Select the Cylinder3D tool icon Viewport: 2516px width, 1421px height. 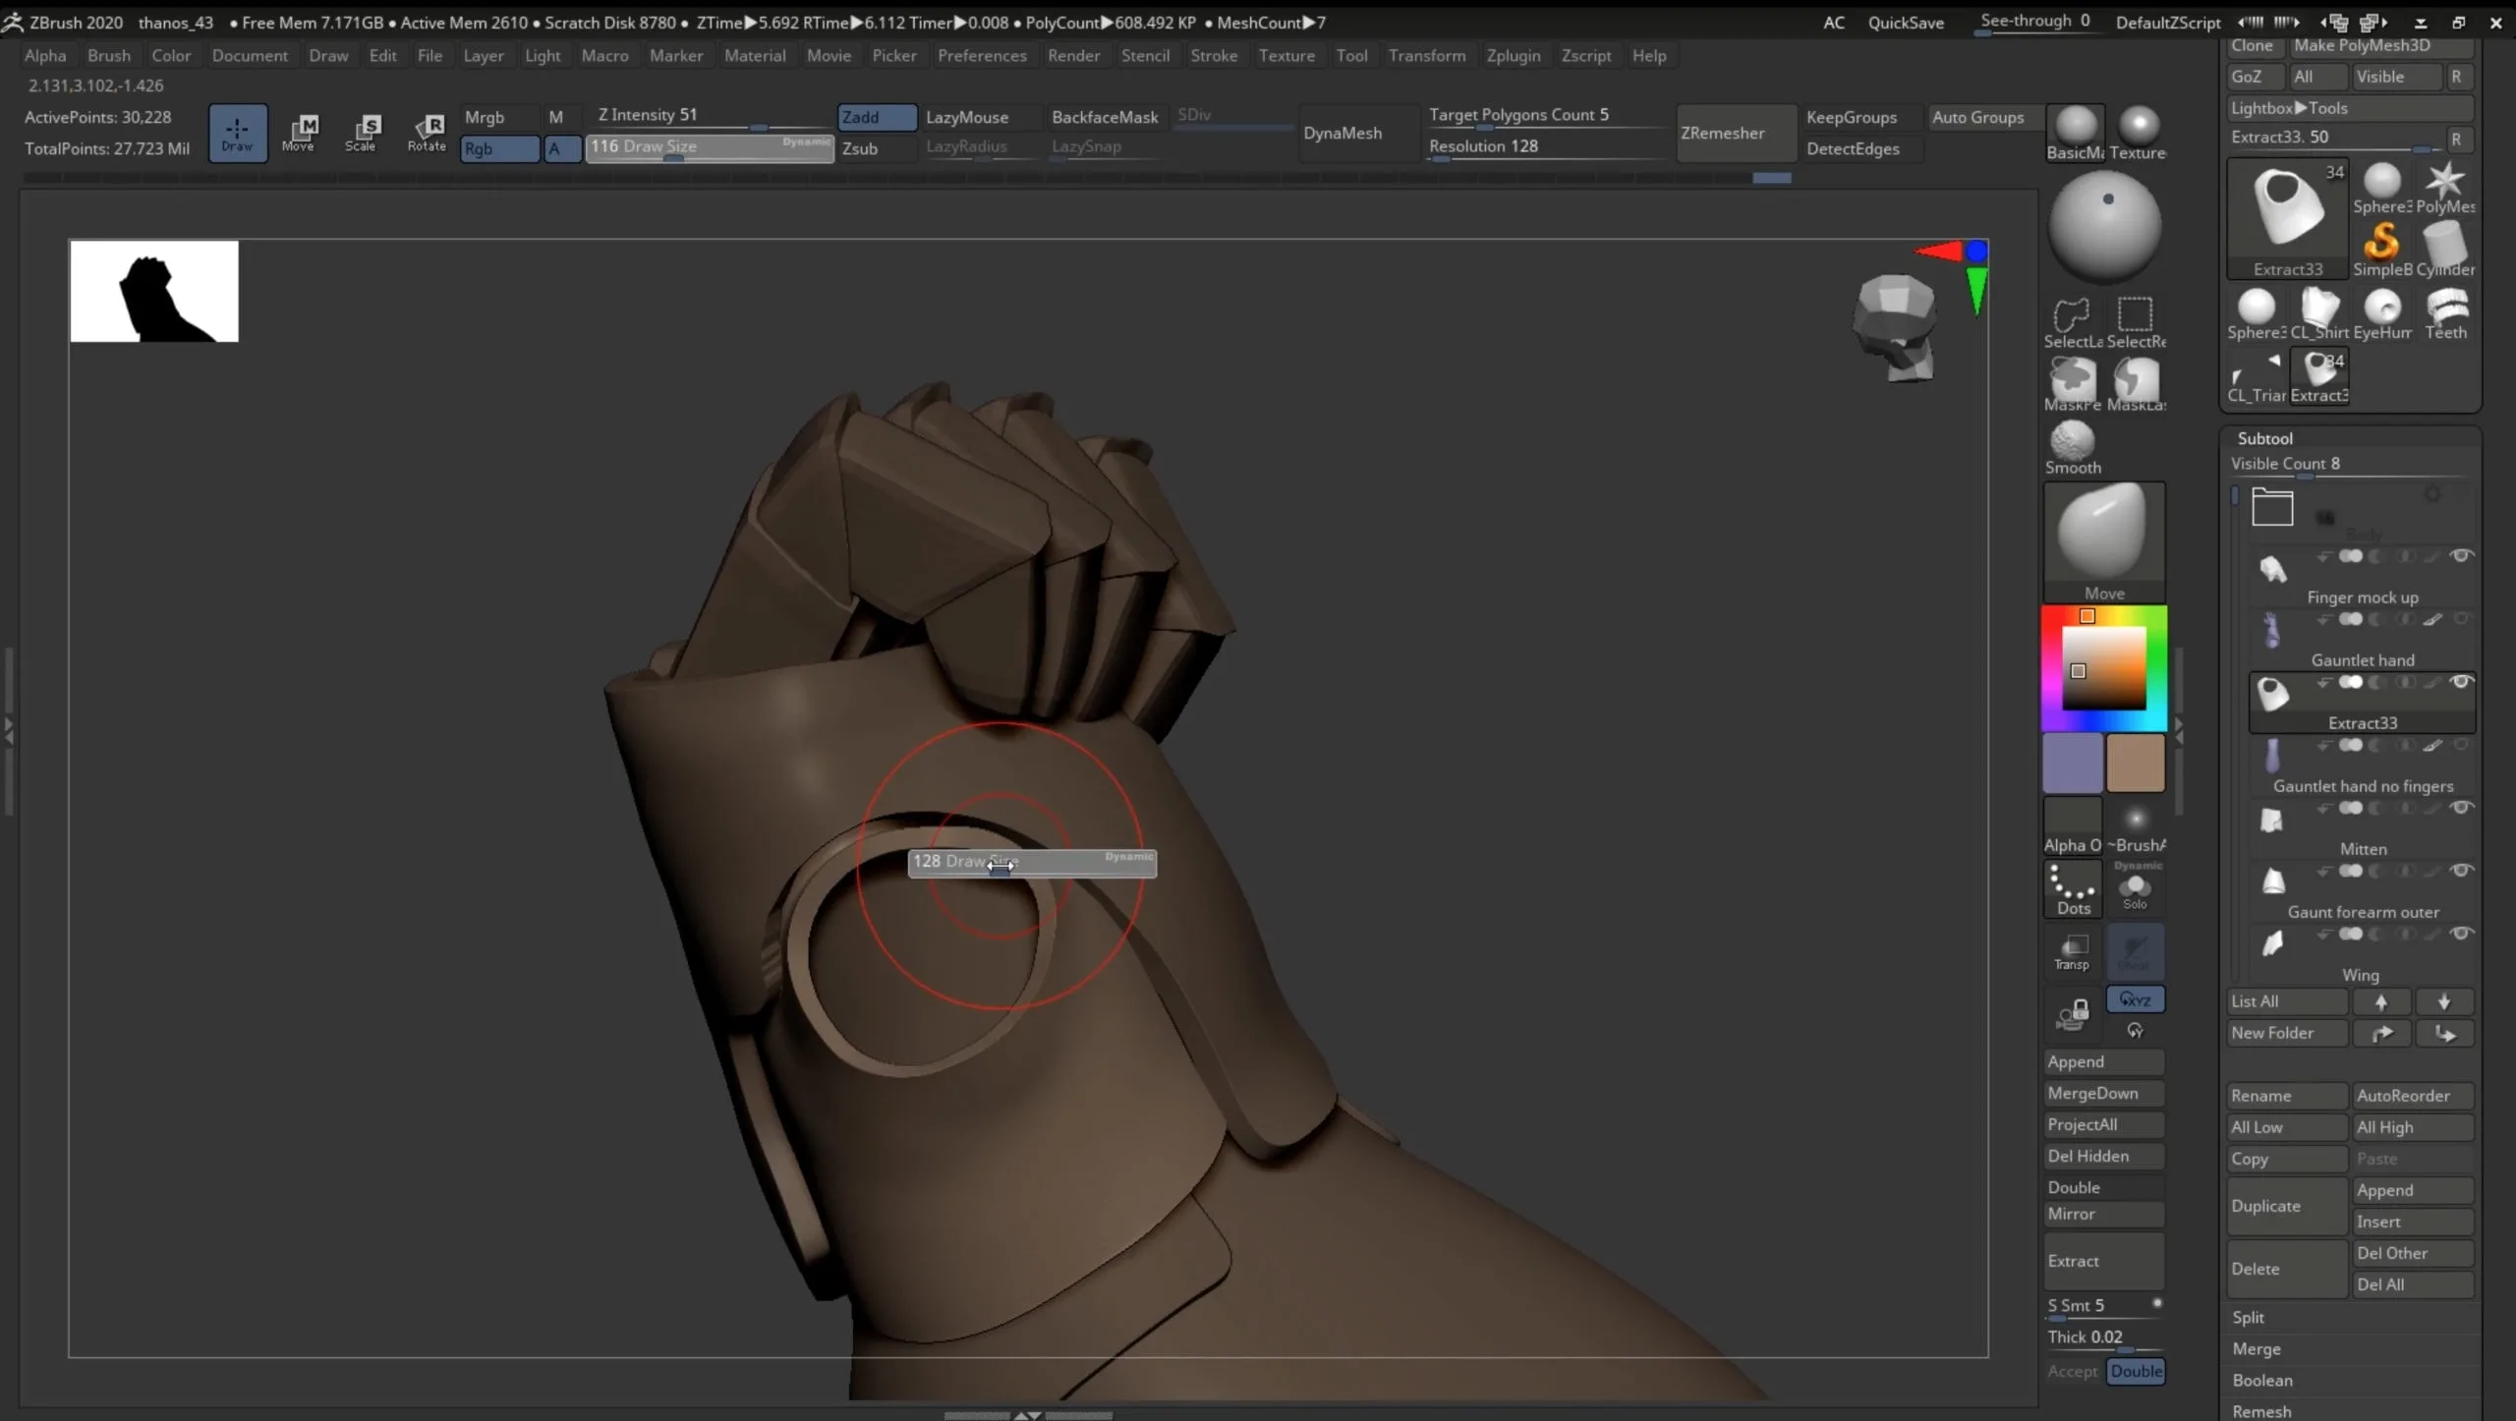2444,250
